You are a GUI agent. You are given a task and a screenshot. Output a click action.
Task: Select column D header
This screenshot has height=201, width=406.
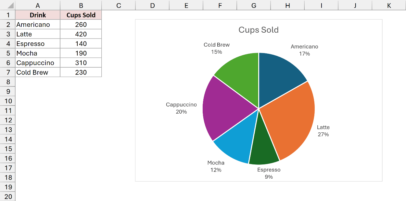(x=152, y=5)
